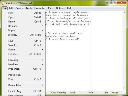Choose Include.. from the menu
This screenshot has height=96, width=128.
(26, 35)
